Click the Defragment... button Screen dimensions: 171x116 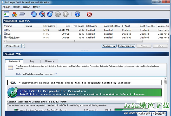point(126,46)
